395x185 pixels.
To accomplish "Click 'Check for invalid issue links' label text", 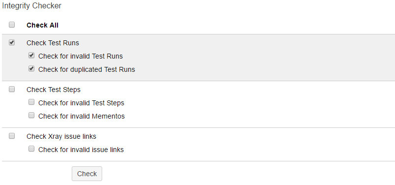I will 81,150.
